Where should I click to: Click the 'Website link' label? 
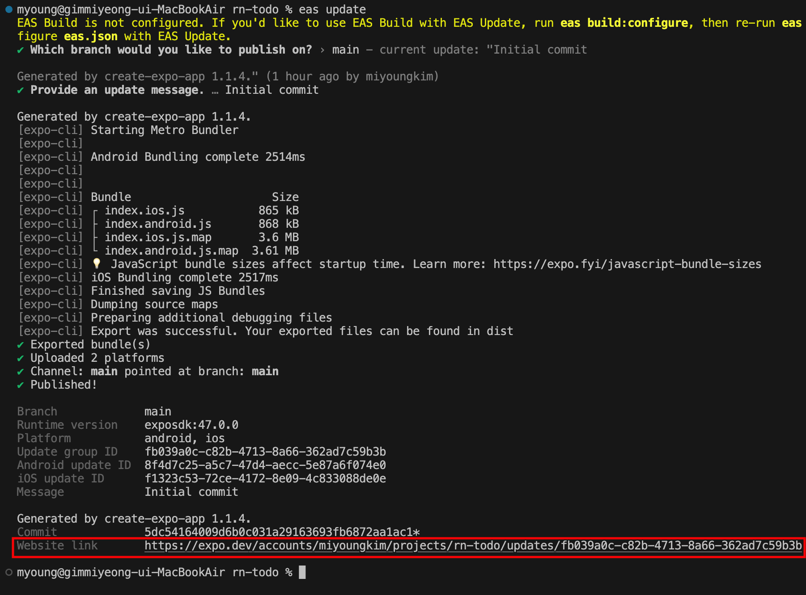(57, 546)
